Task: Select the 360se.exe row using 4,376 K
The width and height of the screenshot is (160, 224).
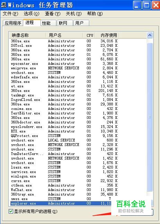Action: point(64,118)
